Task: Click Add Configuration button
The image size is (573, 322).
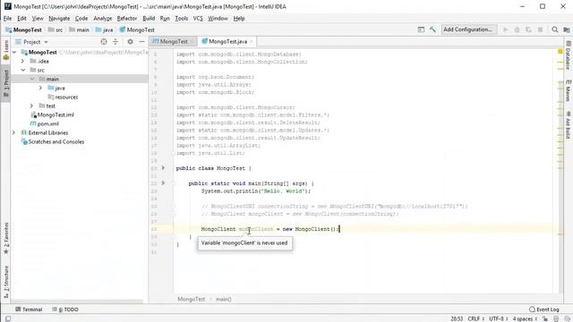Action: 468,30
